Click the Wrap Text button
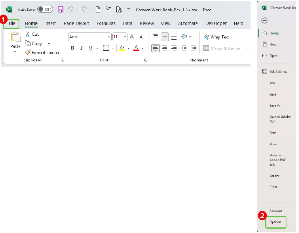Viewport: 299px width, 233px height. click(216, 37)
